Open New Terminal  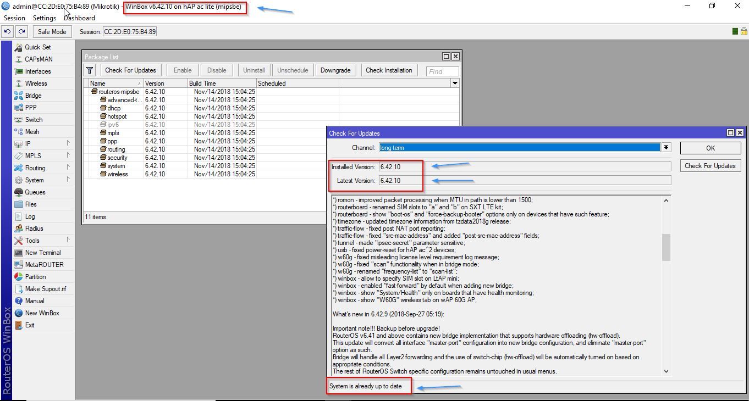pyautogui.click(x=43, y=253)
